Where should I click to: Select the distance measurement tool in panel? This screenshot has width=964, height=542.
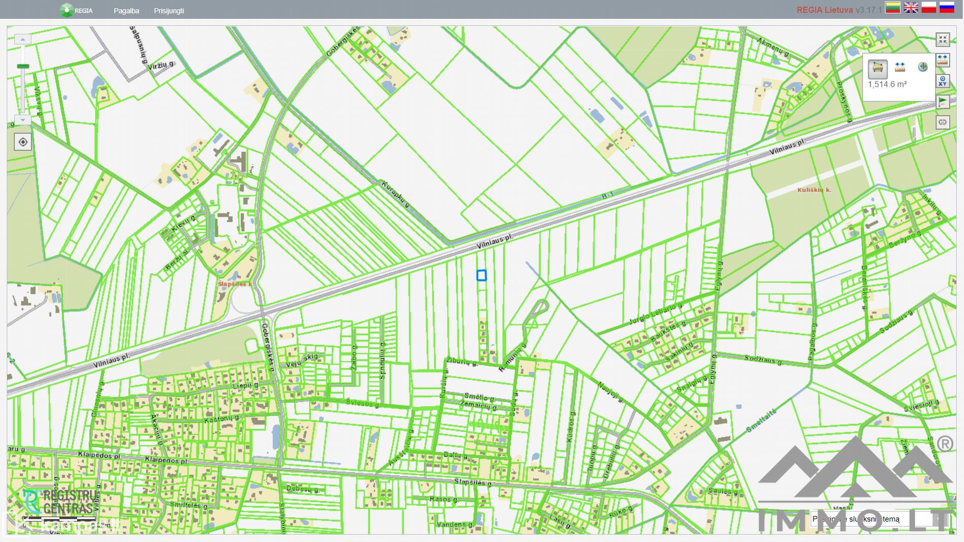pyautogui.click(x=900, y=67)
